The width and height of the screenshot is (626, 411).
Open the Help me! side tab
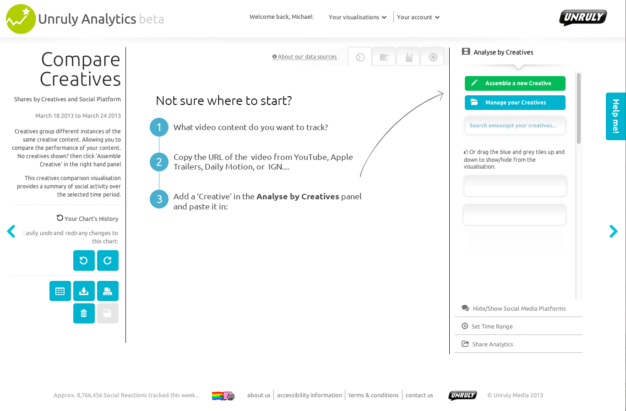click(615, 116)
